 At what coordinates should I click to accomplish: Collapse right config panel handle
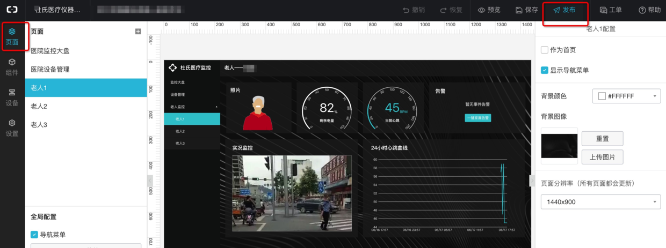pos(532,181)
